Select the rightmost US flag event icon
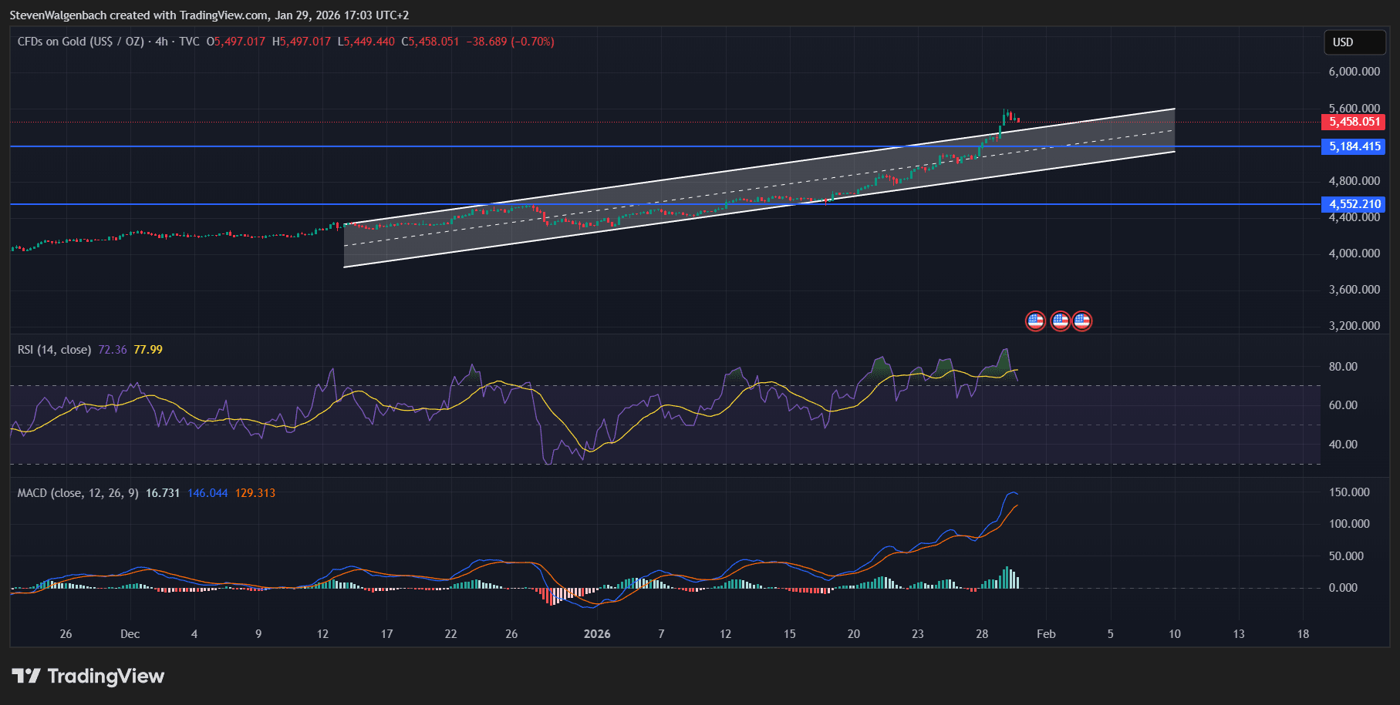Image resolution: width=1400 pixels, height=705 pixels. pos(1081,320)
